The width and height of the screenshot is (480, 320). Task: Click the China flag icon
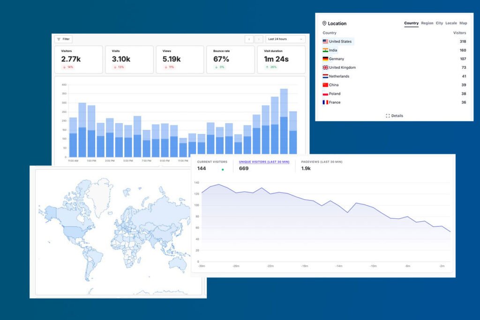pos(325,85)
